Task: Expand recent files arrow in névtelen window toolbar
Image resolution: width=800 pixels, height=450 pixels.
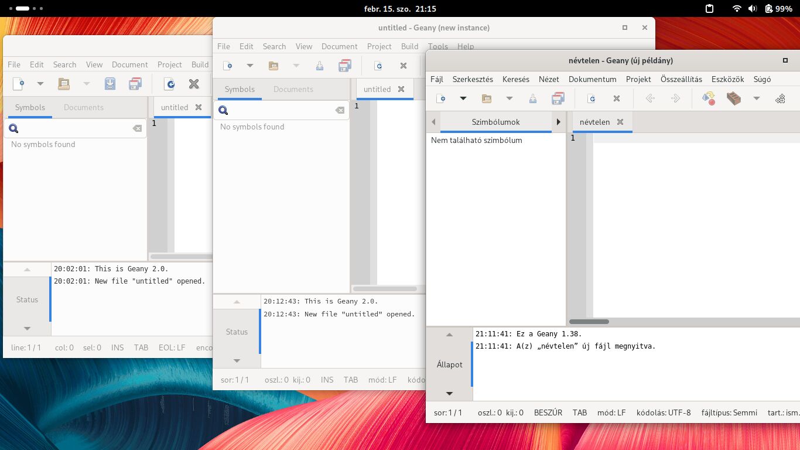Action: 509,98
